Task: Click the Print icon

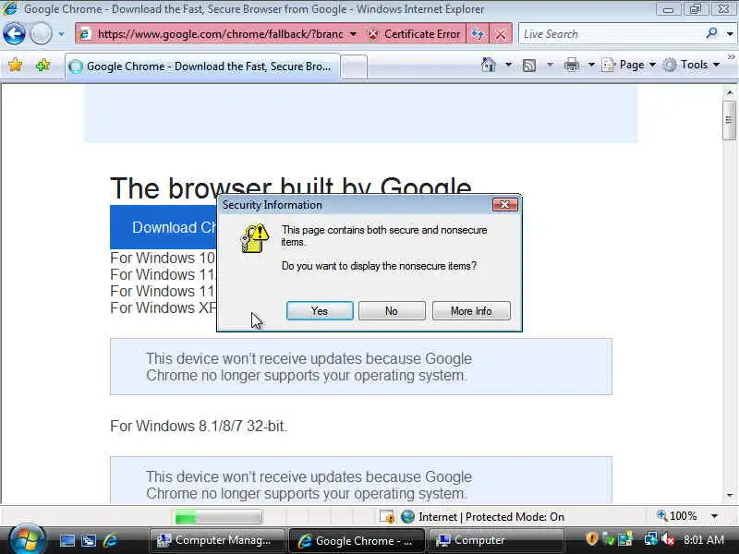Action: click(572, 65)
